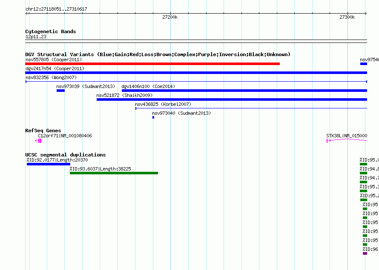Select the thin blue line for nsv436825

[251, 108]
